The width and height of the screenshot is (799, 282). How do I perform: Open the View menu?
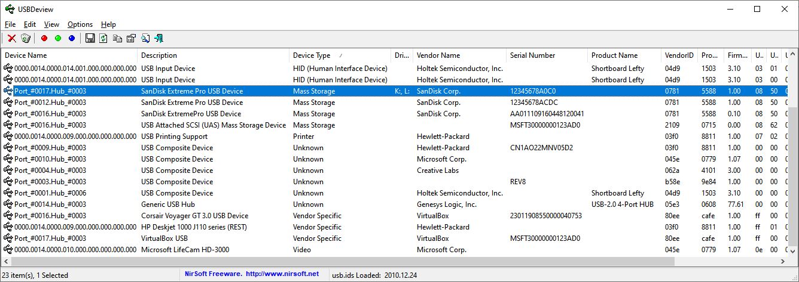(51, 24)
